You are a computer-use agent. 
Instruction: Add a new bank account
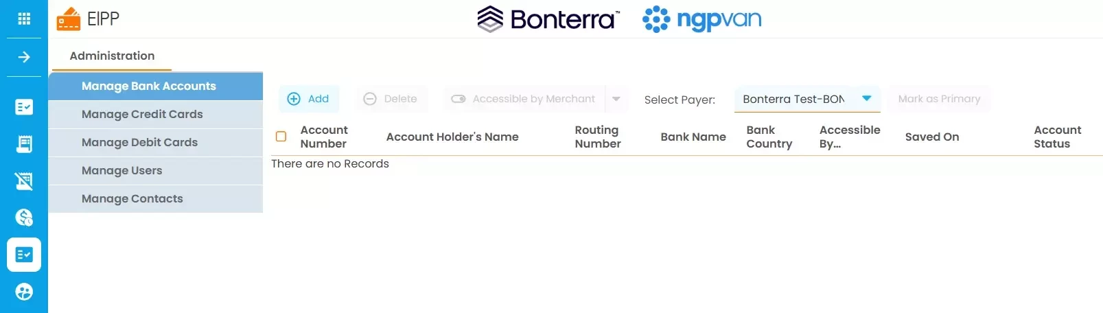pos(309,99)
